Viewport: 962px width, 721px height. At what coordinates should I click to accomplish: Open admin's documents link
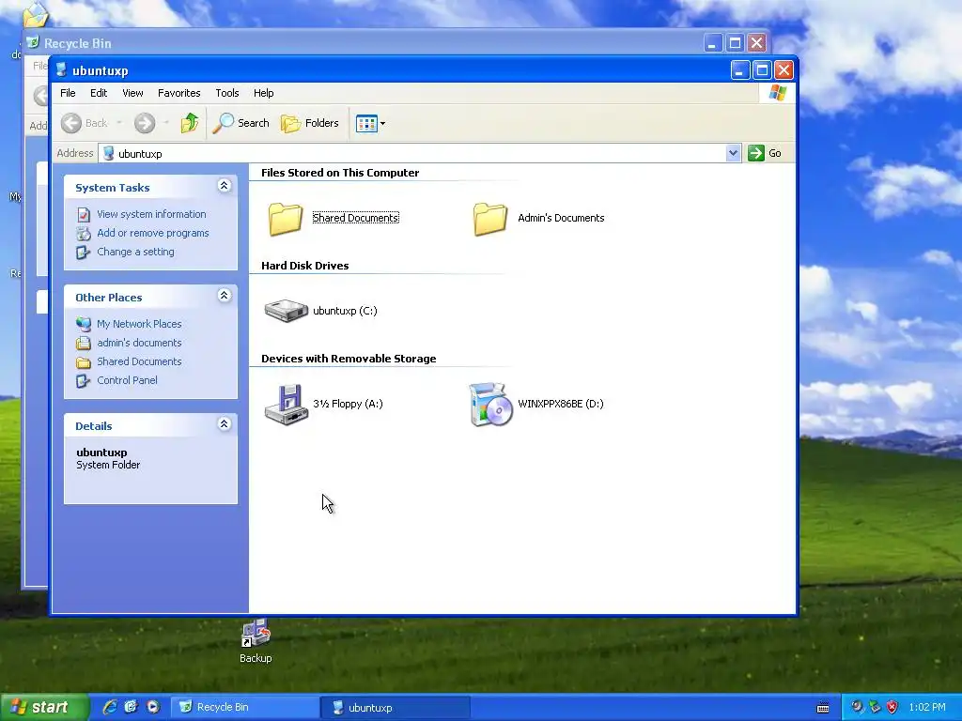(139, 343)
